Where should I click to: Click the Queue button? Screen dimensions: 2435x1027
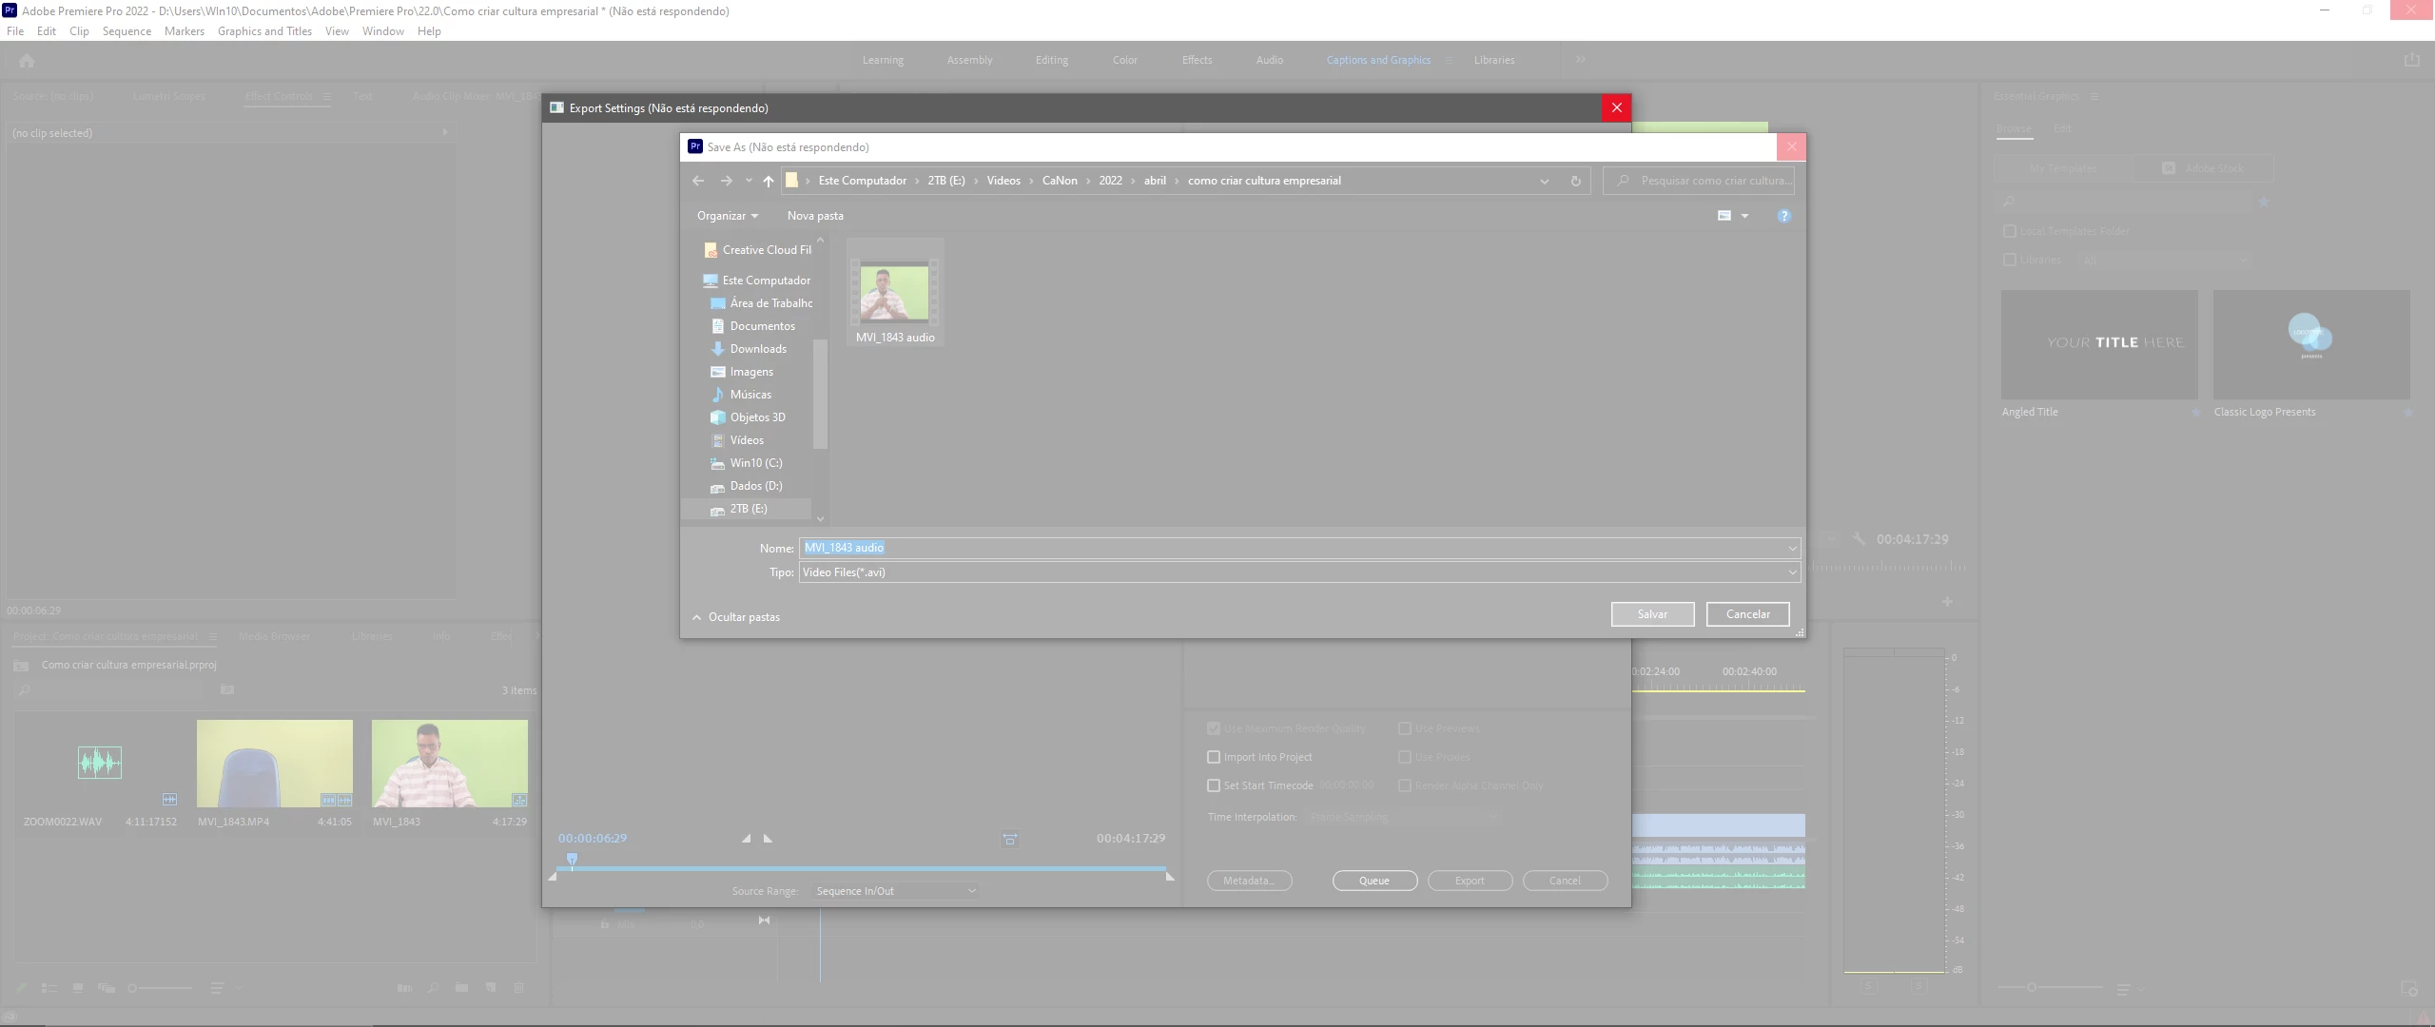(1374, 881)
